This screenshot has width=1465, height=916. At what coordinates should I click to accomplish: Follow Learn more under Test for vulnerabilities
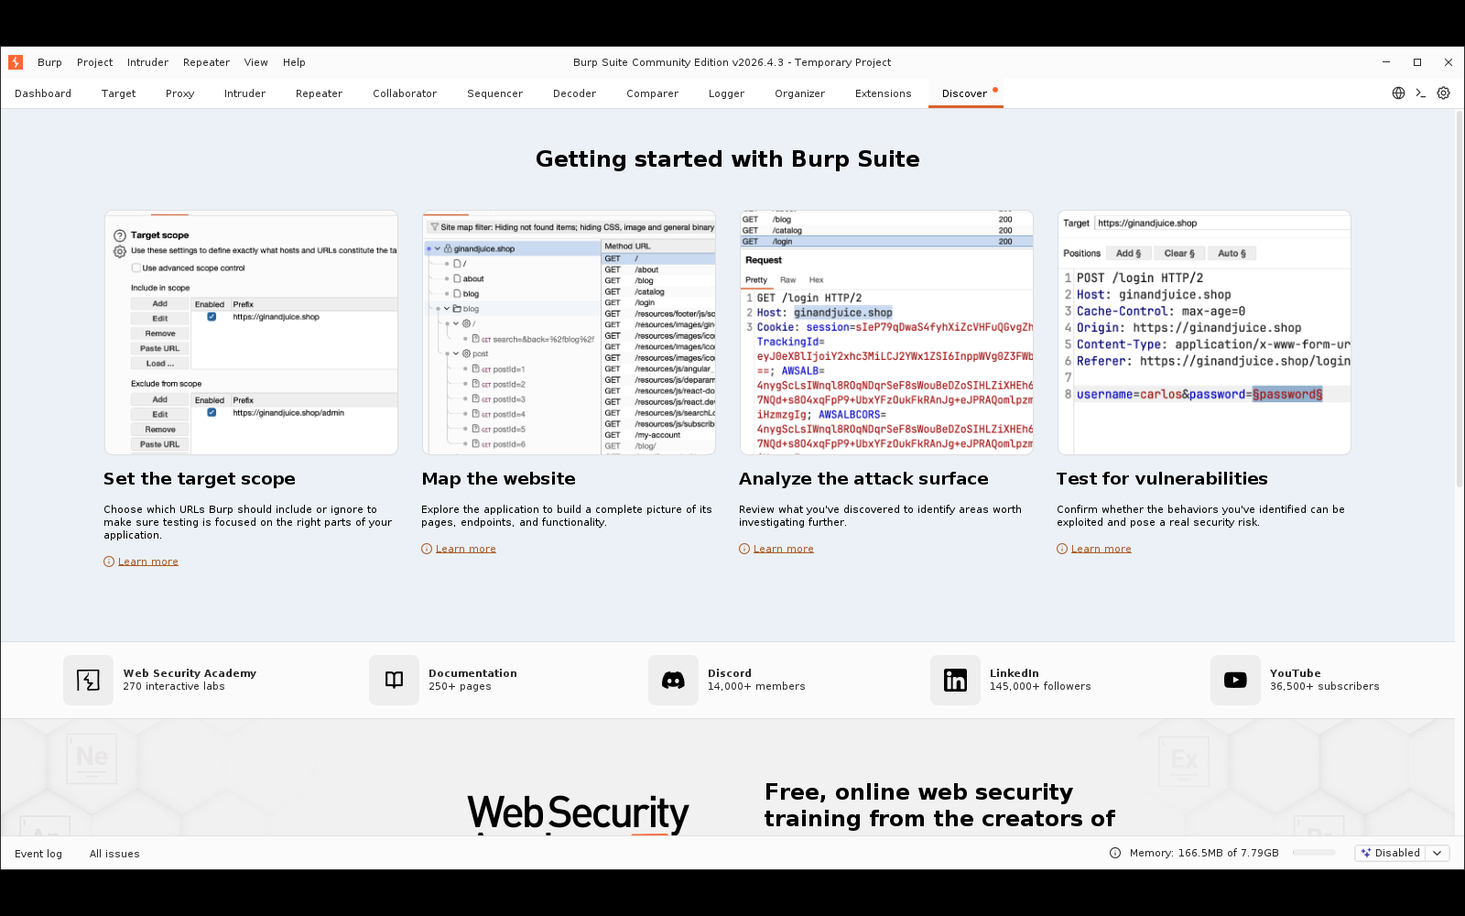1101,549
